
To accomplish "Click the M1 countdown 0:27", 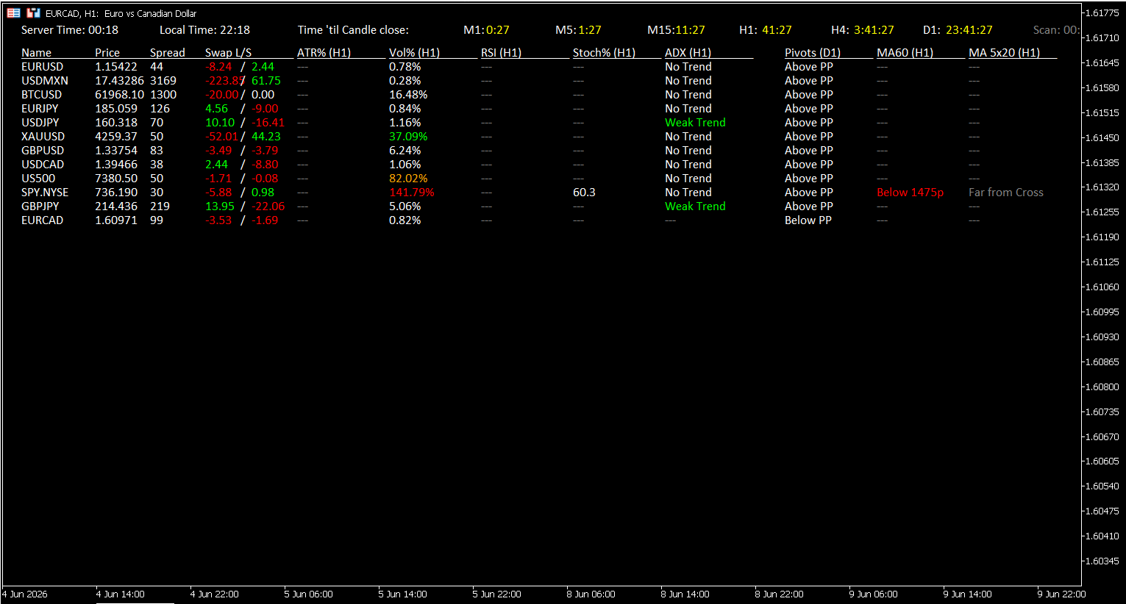I will click(497, 29).
